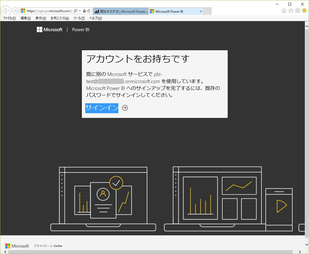Click the Microsoft logo in page header
The image size is (309, 254).
[x=50, y=30]
